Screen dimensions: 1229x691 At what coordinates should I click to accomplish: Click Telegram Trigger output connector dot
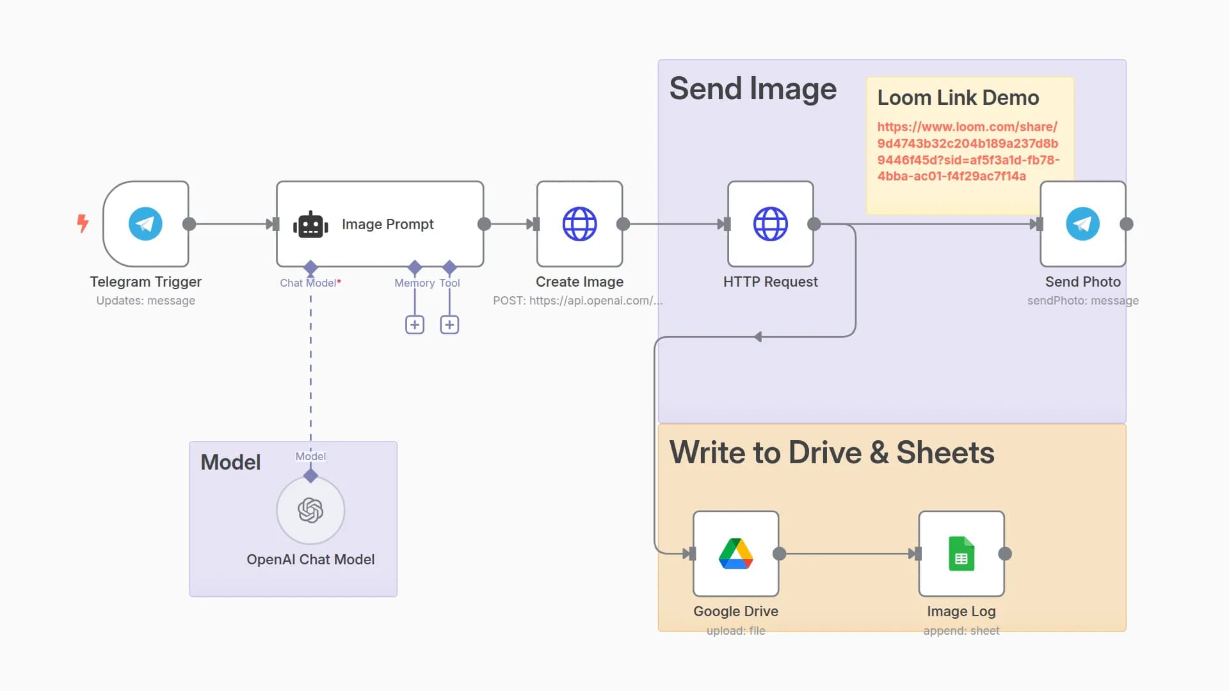click(x=189, y=224)
